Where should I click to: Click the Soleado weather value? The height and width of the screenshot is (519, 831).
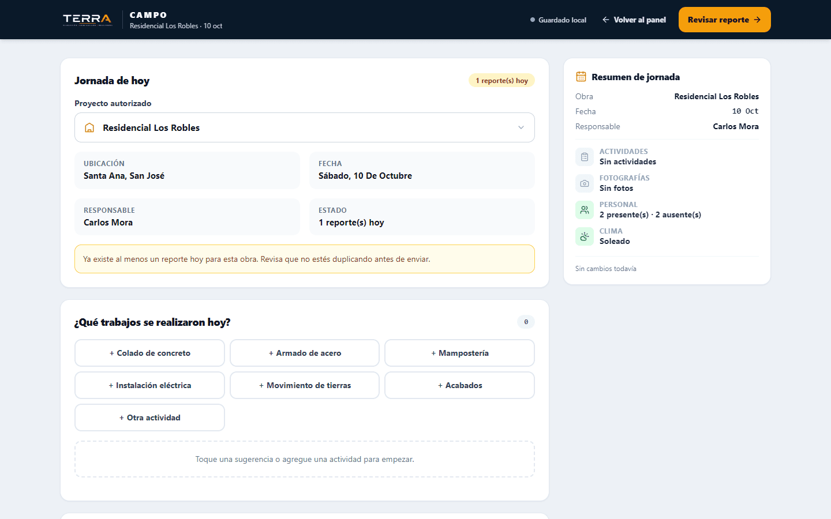pos(615,242)
